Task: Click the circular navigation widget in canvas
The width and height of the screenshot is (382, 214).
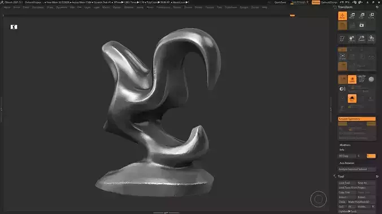Action: coord(318,199)
